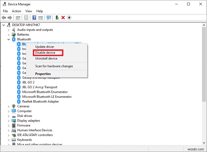Expand the Computer category
Screen dimensions: 207x152
(x=8, y=111)
